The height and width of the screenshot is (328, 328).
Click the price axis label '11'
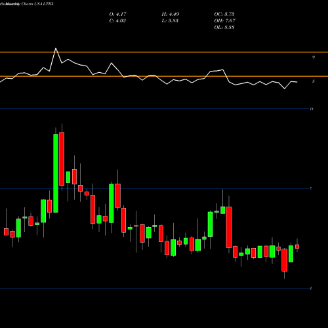click(x=312, y=109)
